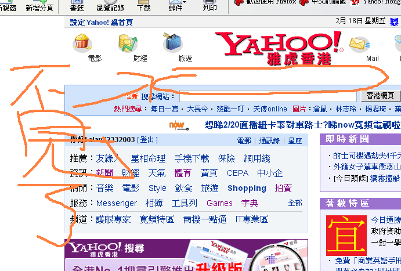Click 新增分頁 toolbar button
This screenshot has height=271, width=401.
coord(39,6)
